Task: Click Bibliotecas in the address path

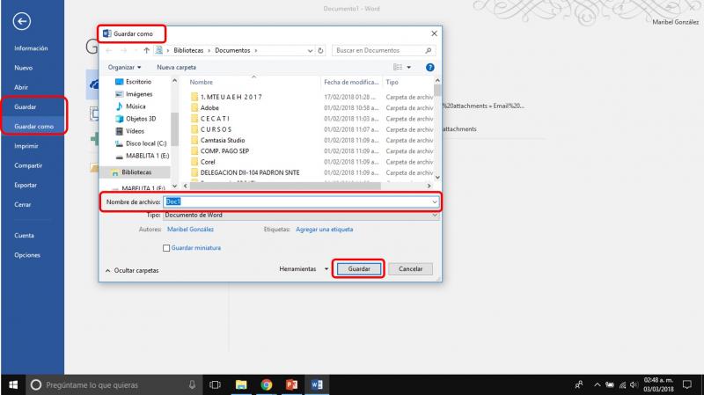Action: pos(188,50)
